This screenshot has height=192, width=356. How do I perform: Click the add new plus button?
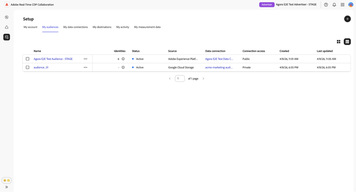(347, 19)
